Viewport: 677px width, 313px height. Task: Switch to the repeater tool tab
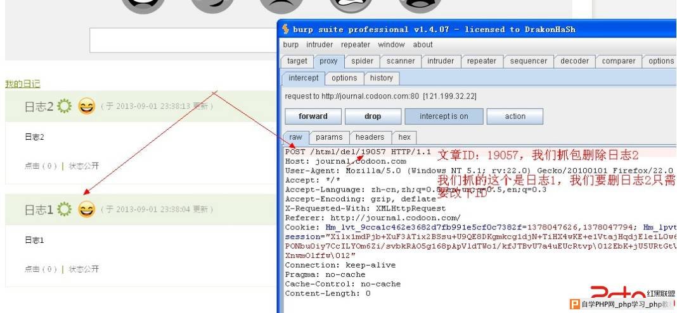(x=481, y=61)
